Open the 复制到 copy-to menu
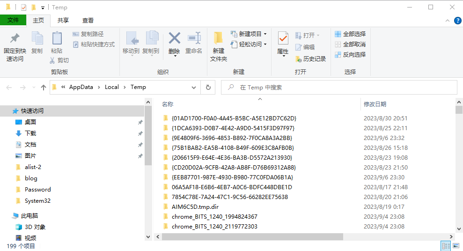The image size is (463, 251). (151, 43)
